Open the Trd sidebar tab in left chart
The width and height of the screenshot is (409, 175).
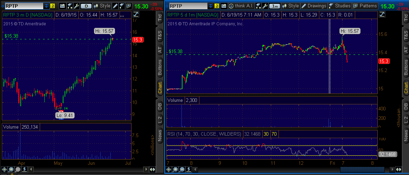[x=160, y=18]
